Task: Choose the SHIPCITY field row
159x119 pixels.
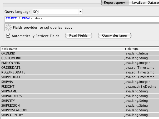Action: (x=62, y=101)
